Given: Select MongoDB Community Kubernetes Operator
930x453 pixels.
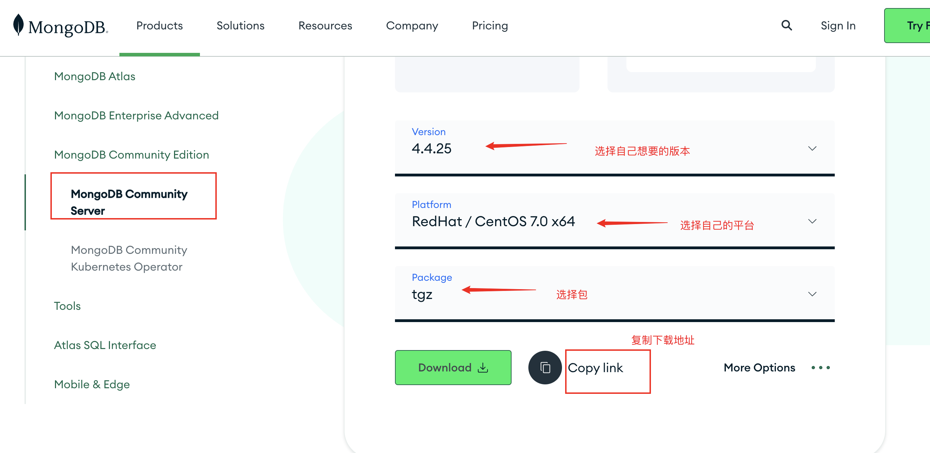Looking at the screenshot, I should coord(129,258).
